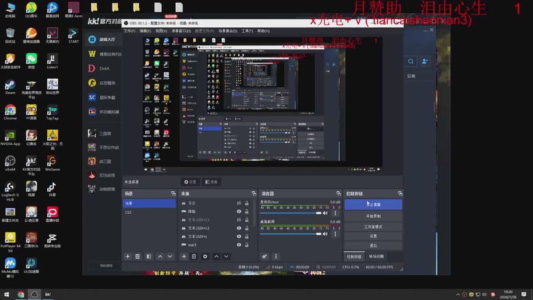
Task: Add a new source with plus icon
Action: tap(184, 257)
